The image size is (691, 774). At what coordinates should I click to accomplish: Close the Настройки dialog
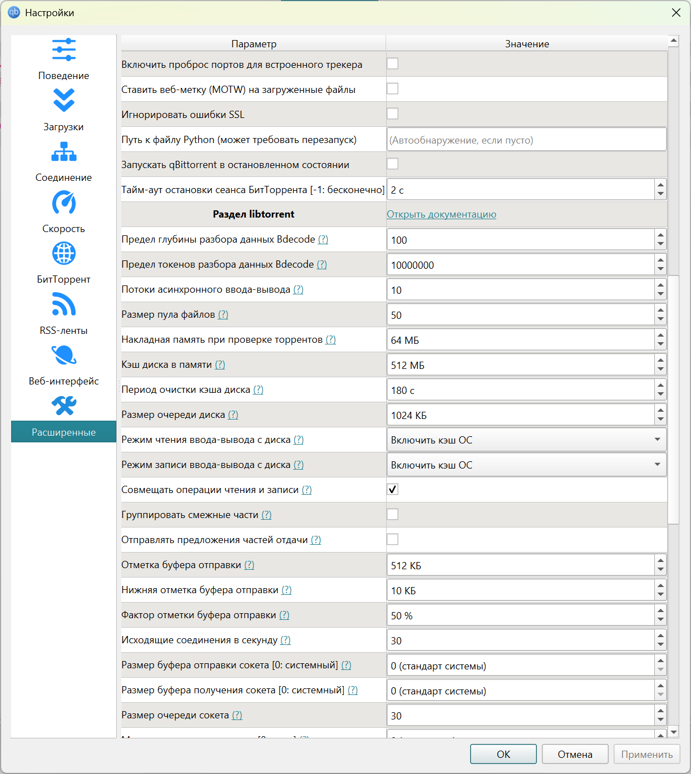pos(676,12)
